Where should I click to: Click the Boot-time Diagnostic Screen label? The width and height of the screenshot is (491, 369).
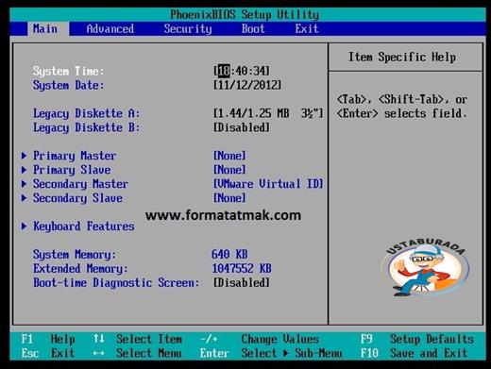pyautogui.click(x=116, y=283)
